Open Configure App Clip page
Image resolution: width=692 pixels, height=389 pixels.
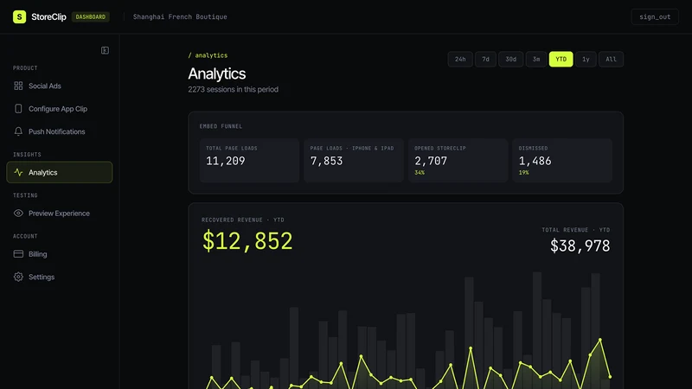60,109
